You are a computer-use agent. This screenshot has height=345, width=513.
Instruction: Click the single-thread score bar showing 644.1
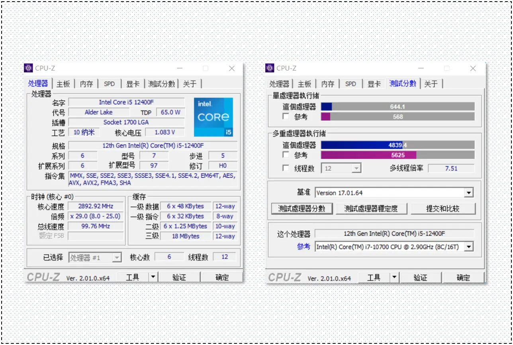(398, 106)
